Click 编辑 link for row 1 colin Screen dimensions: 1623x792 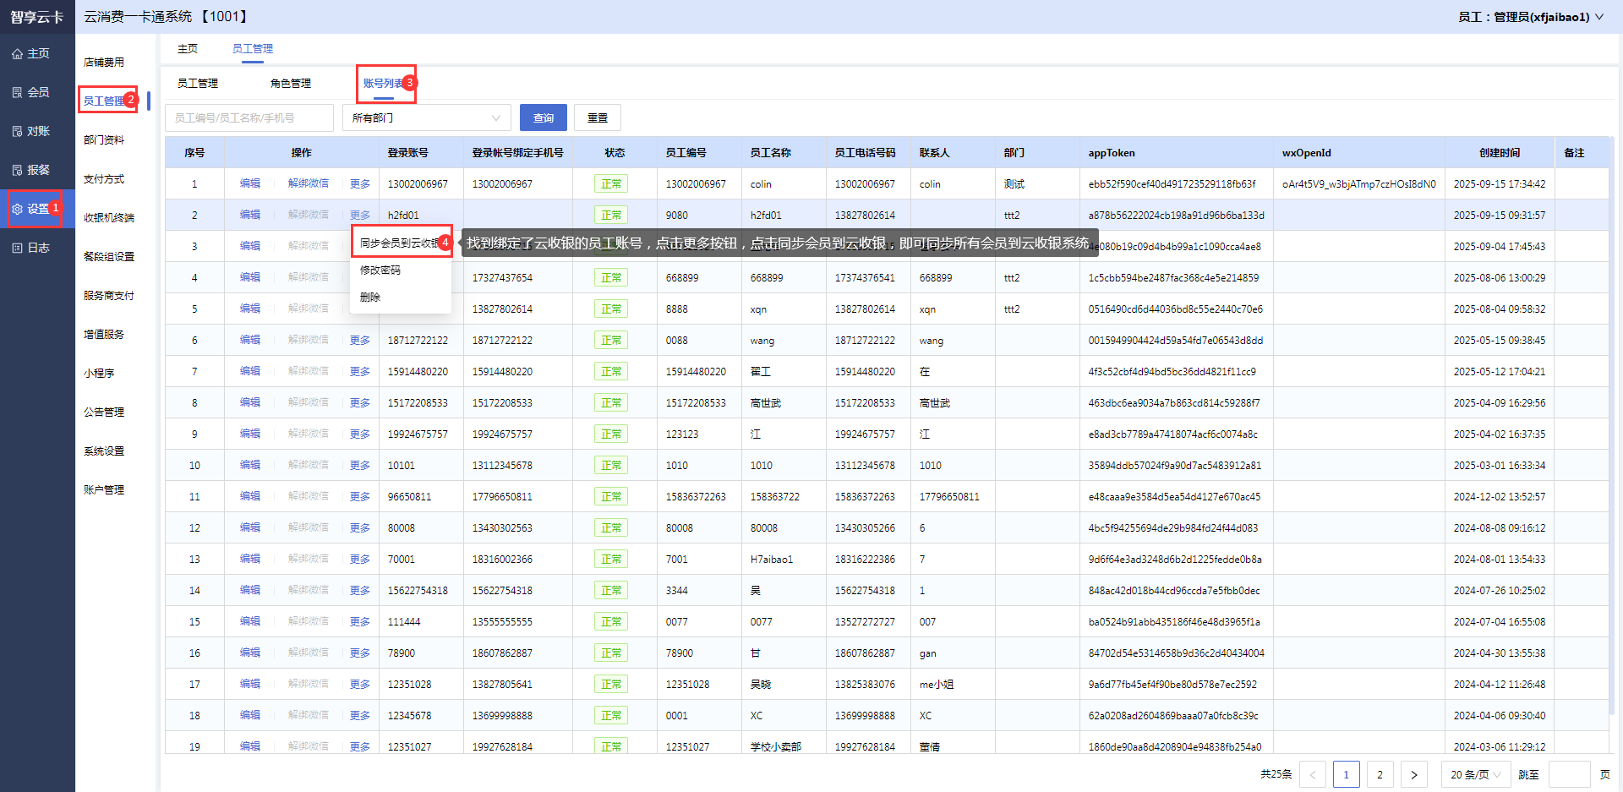click(x=250, y=183)
